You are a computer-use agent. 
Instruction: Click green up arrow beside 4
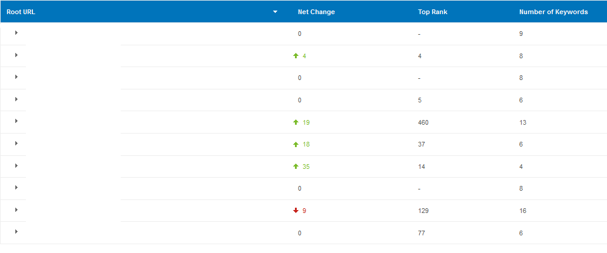[x=296, y=56]
